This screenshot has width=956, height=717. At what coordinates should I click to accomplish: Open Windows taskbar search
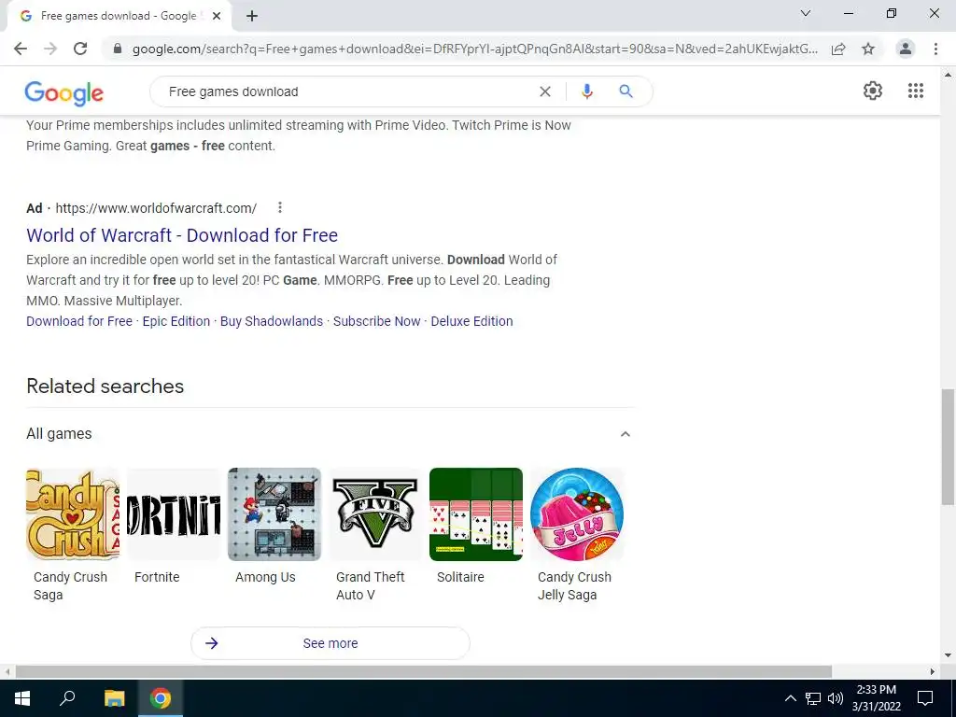(67, 698)
